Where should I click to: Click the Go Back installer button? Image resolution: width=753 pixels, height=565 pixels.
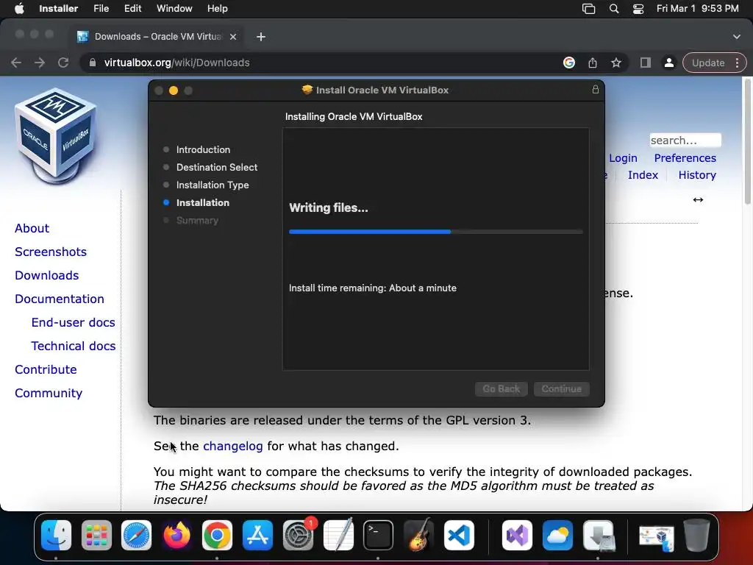502,388
